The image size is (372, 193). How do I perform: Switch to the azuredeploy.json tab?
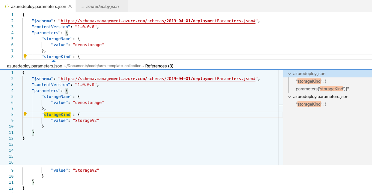pyautogui.click(x=102, y=6)
